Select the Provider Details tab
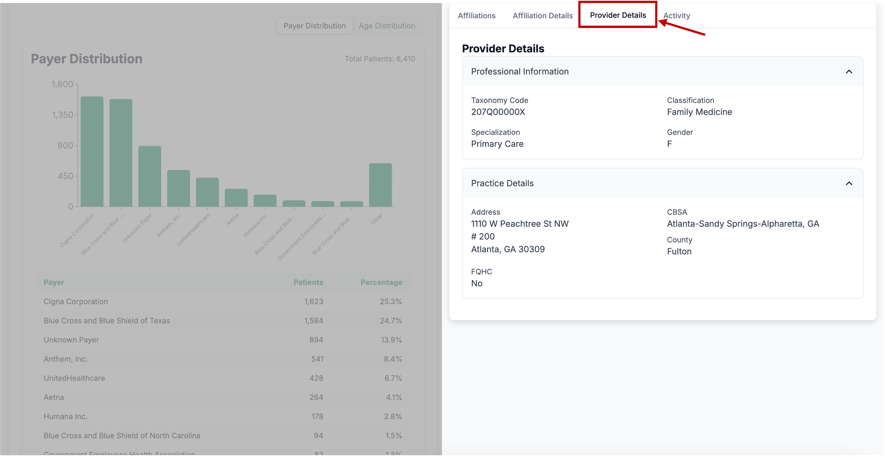 (618, 15)
